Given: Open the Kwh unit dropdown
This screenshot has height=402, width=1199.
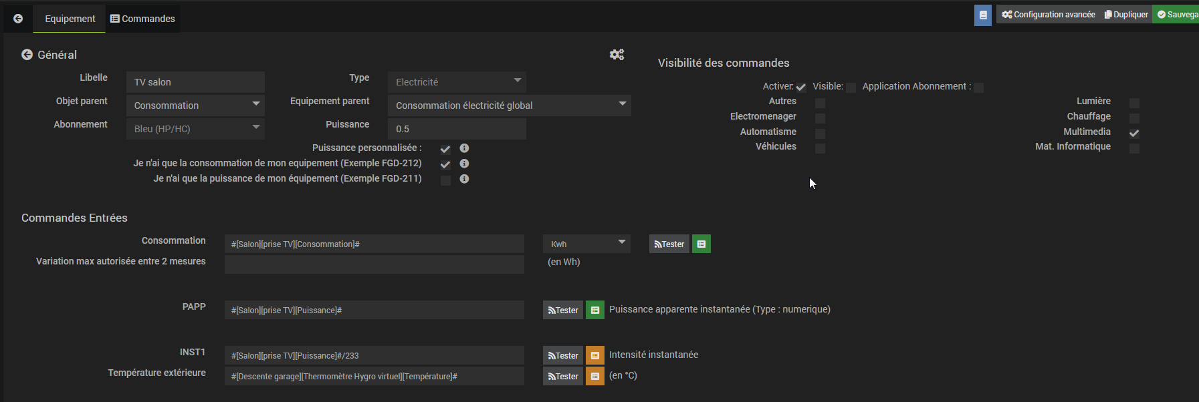Looking at the screenshot, I should pyautogui.click(x=586, y=244).
